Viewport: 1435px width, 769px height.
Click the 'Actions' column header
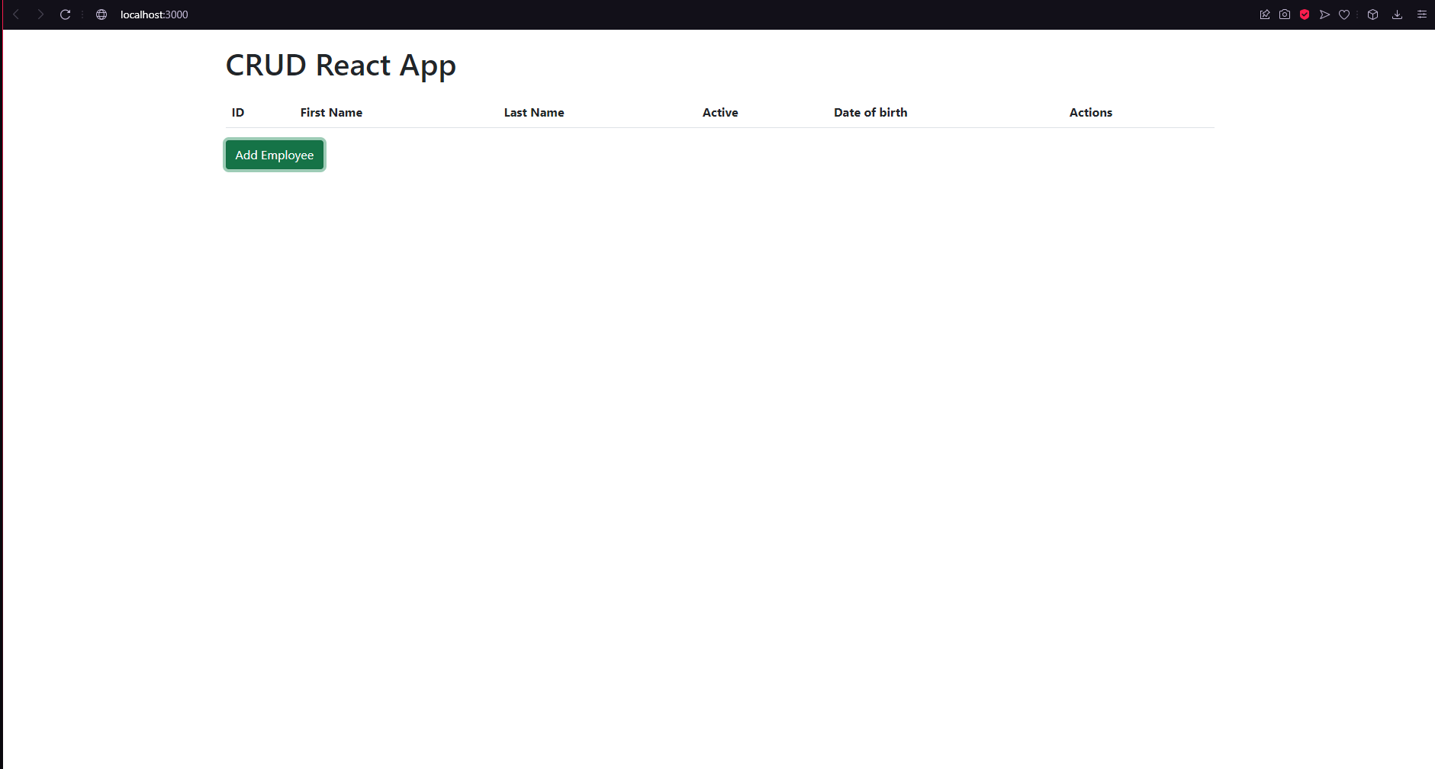tap(1091, 113)
